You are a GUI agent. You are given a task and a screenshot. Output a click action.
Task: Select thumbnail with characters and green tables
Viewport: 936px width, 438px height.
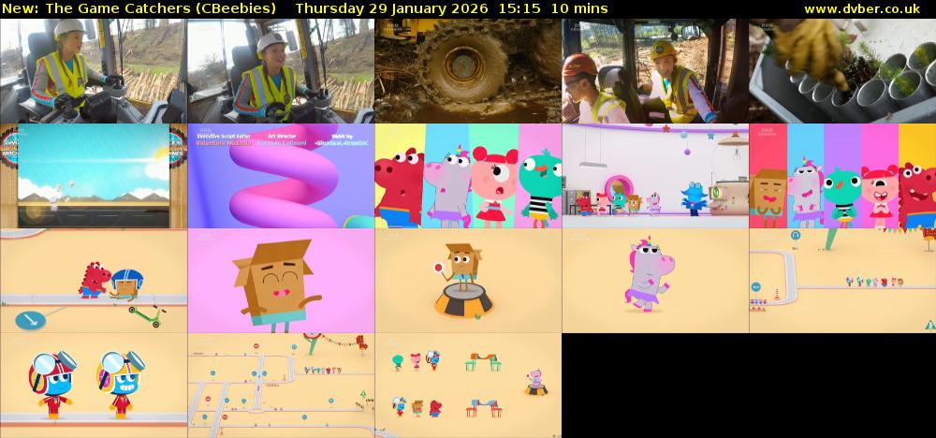(x=468, y=386)
